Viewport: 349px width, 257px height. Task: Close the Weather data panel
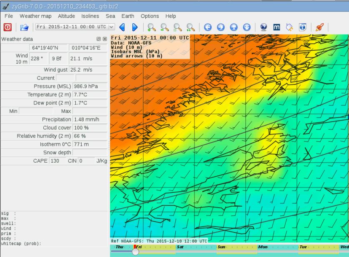[x=105, y=39]
